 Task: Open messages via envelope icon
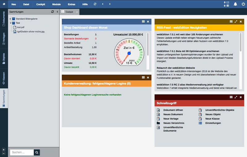point(228,2)
